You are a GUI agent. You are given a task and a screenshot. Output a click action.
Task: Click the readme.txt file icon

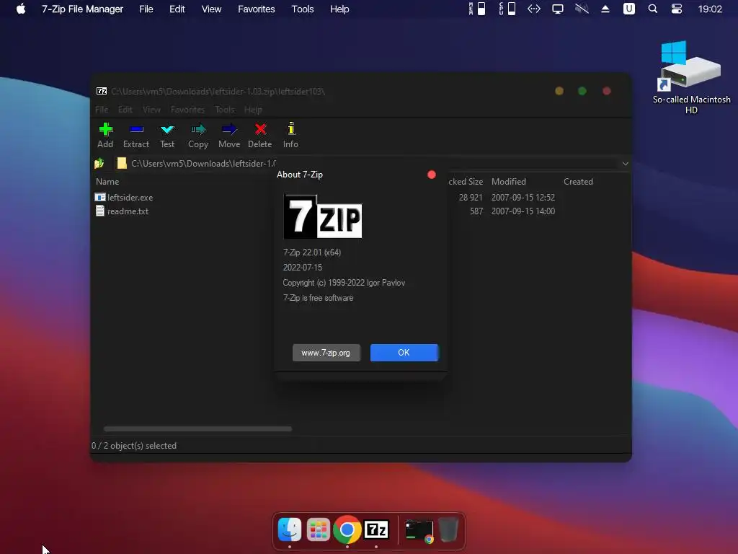pos(99,211)
